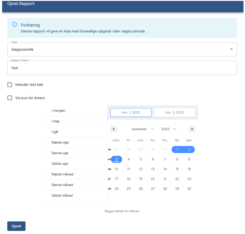Open the Type dropdown Salgsoverblik

(x=122, y=49)
